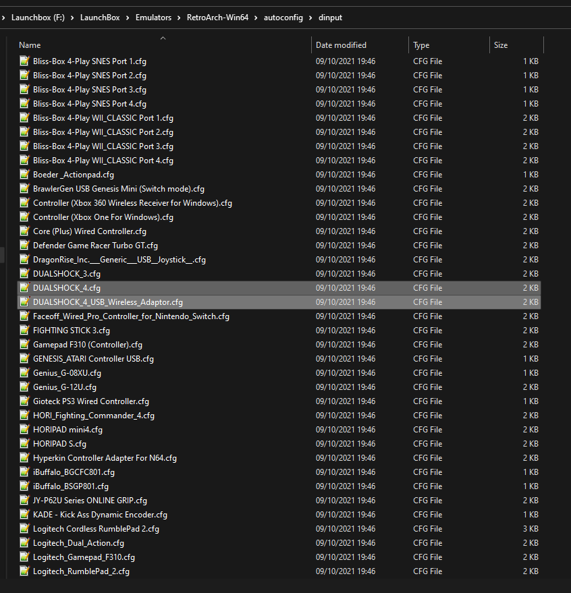571x593 pixels.
Task: Select the Genius_G-12U.cfg filename
Action: click(65, 387)
